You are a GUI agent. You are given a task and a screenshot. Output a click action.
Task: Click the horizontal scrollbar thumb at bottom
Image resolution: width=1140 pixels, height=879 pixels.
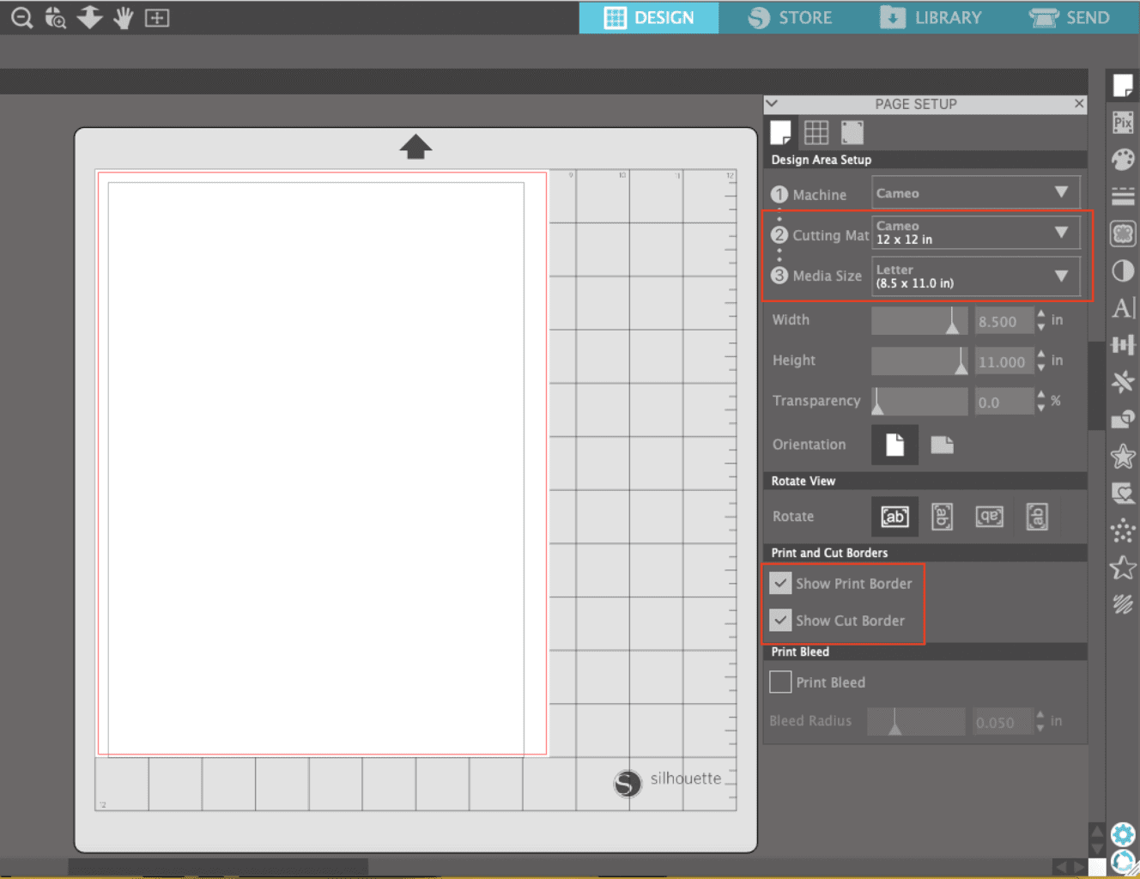tap(218, 867)
